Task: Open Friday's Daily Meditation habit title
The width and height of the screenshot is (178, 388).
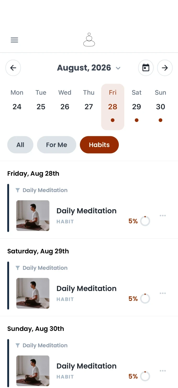Action: pyautogui.click(x=86, y=211)
